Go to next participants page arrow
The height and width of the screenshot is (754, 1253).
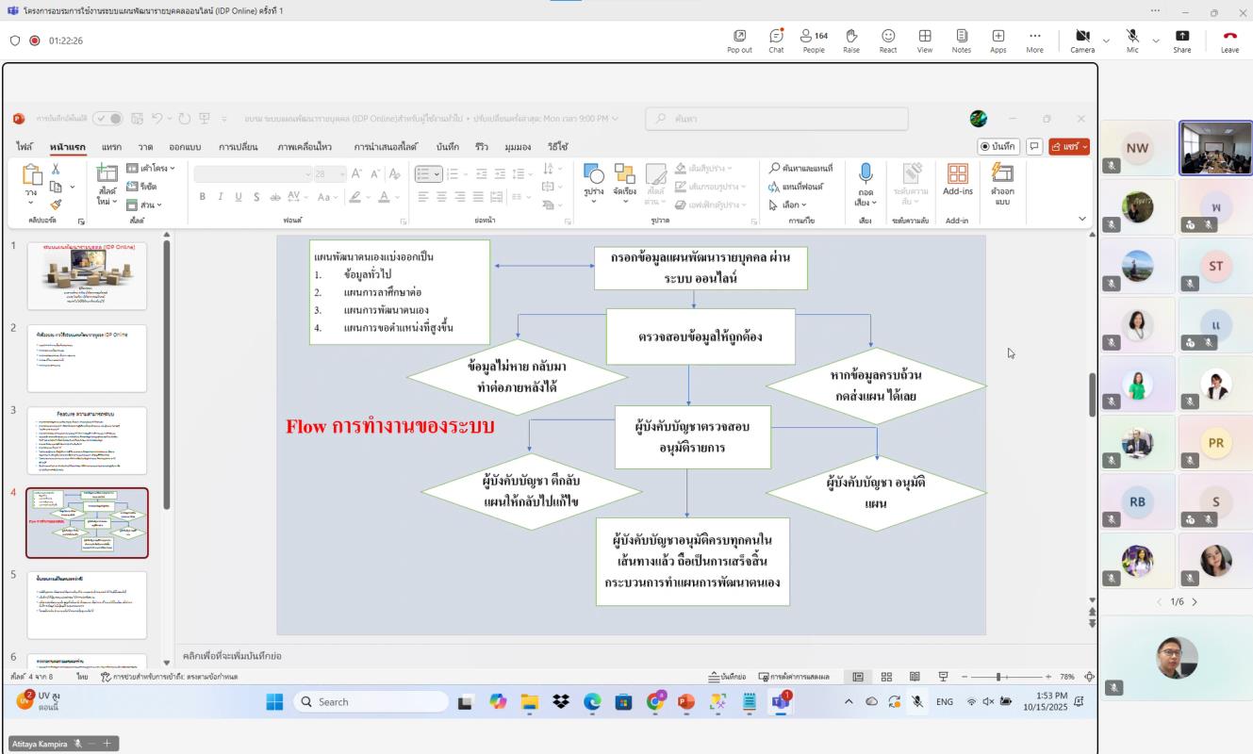(1195, 602)
